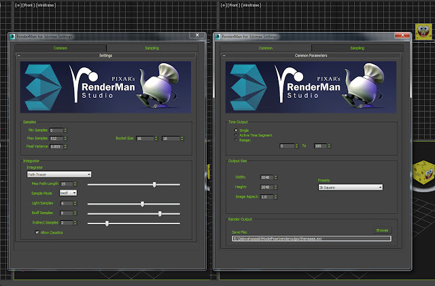Click the right RenderMan settings window title icon
The width and height of the screenshot is (435, 286).
tap(217, 36)
